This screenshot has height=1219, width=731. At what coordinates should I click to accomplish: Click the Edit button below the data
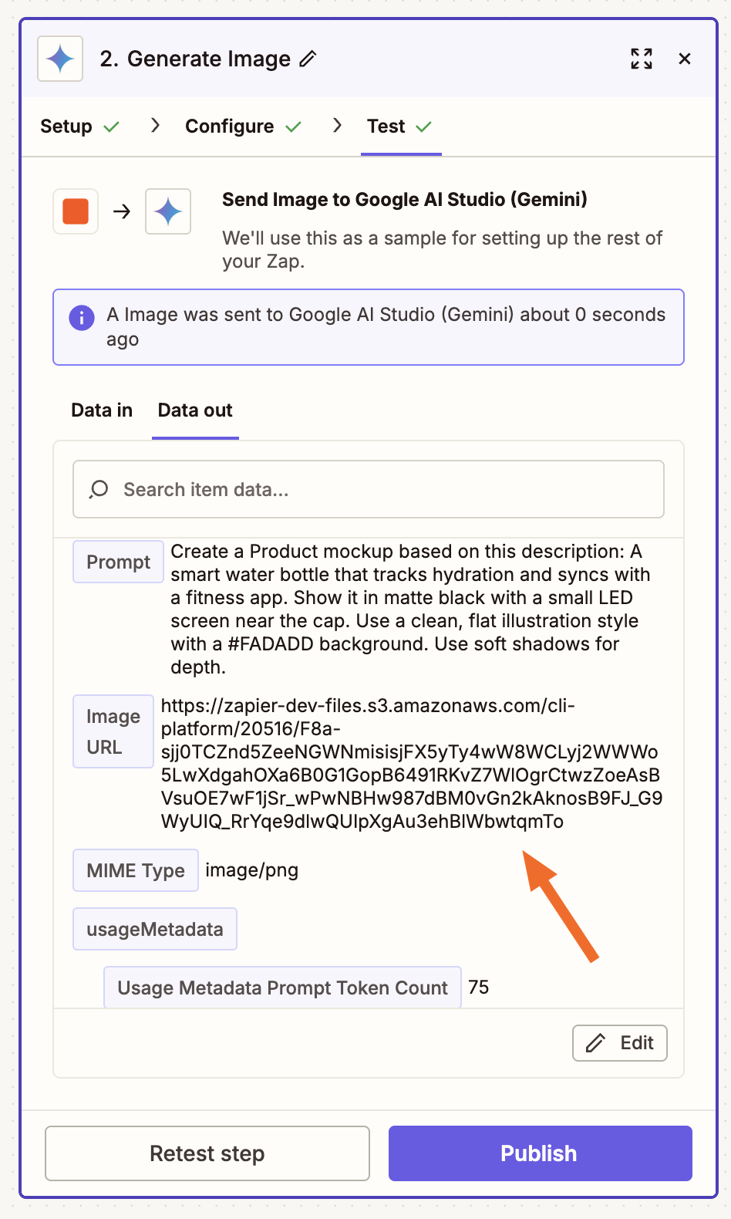(x=619, y=1042)
